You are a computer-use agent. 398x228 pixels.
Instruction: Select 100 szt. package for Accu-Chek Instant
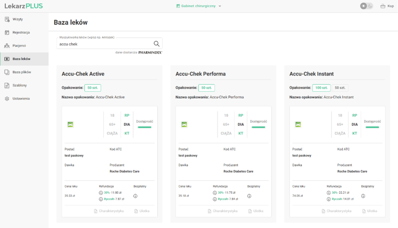pos(321,87)
